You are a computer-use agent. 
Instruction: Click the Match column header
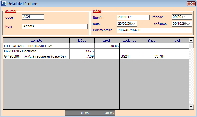[x=176, y=41]
